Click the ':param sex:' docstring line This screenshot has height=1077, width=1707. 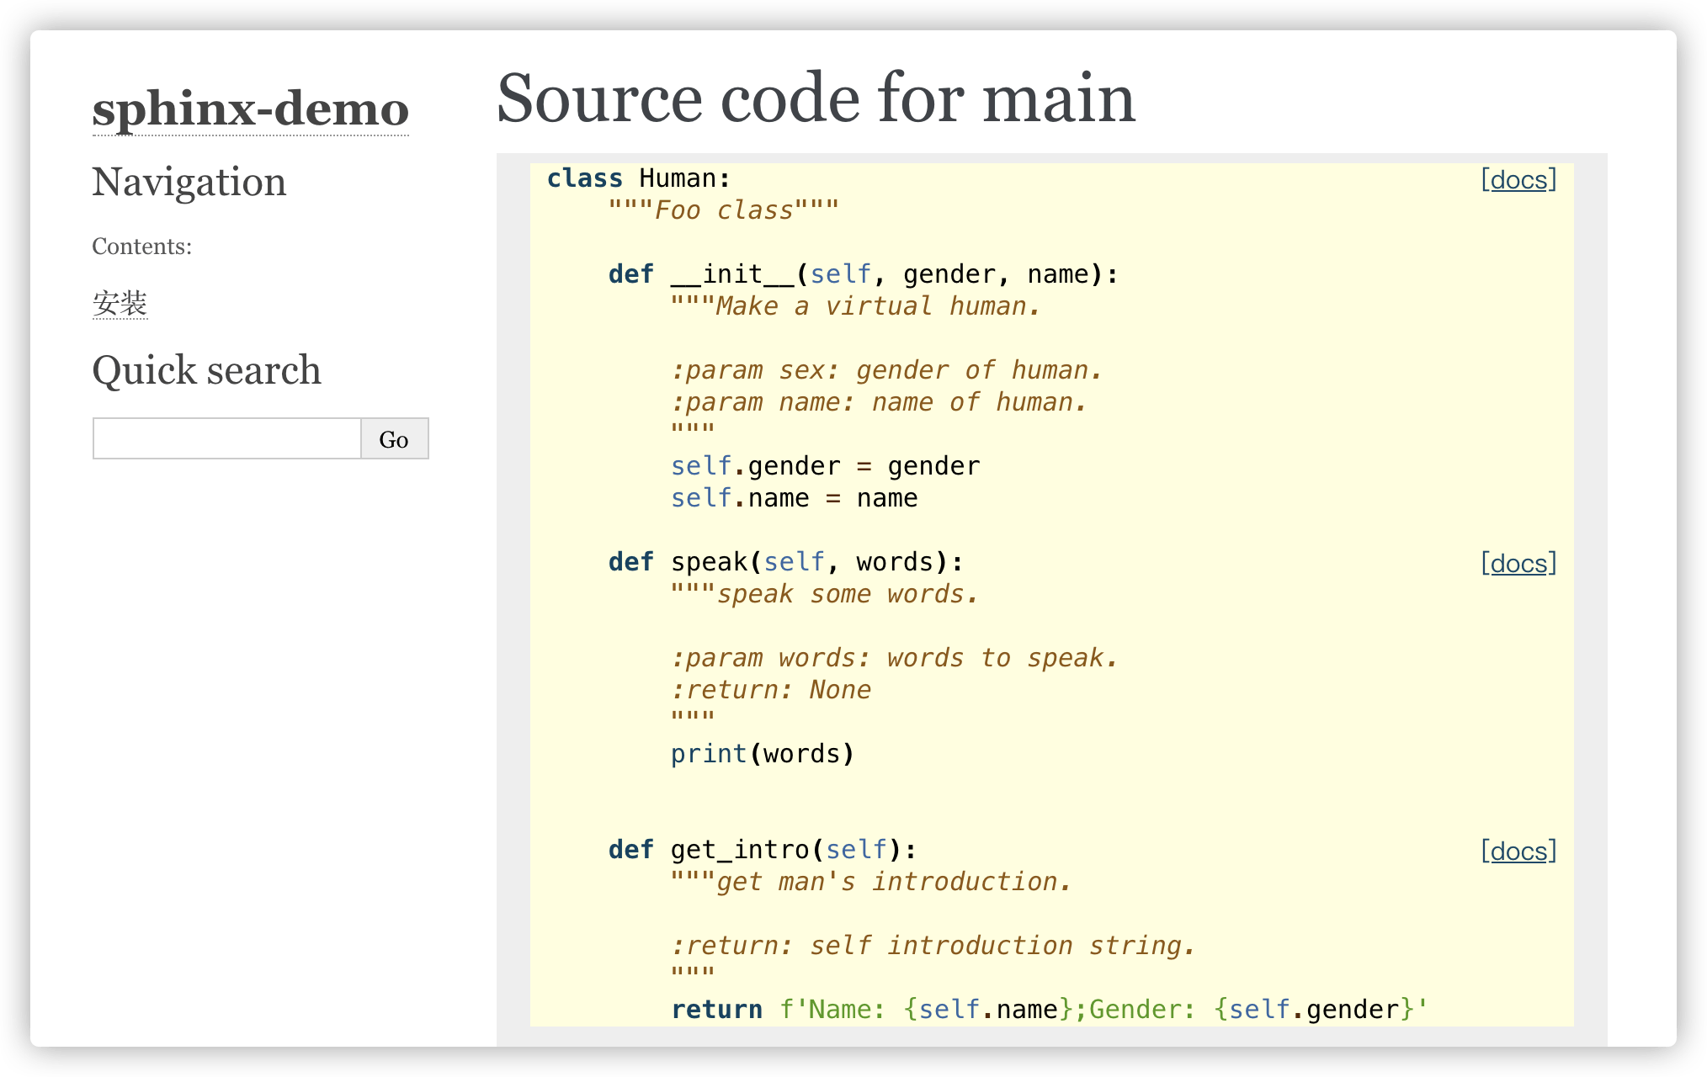[885, 370]
